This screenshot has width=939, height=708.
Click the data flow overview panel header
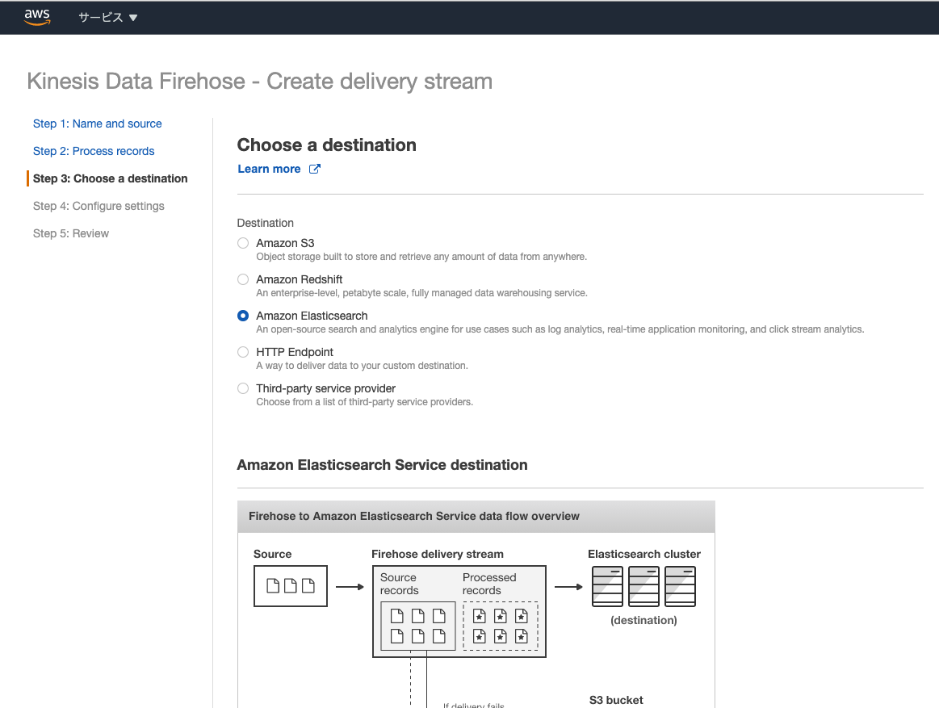476,517
